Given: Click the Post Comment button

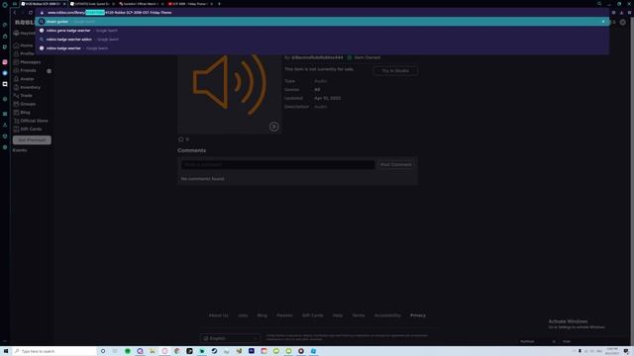Looking at the screenshot, I should (x=395, y=165).
